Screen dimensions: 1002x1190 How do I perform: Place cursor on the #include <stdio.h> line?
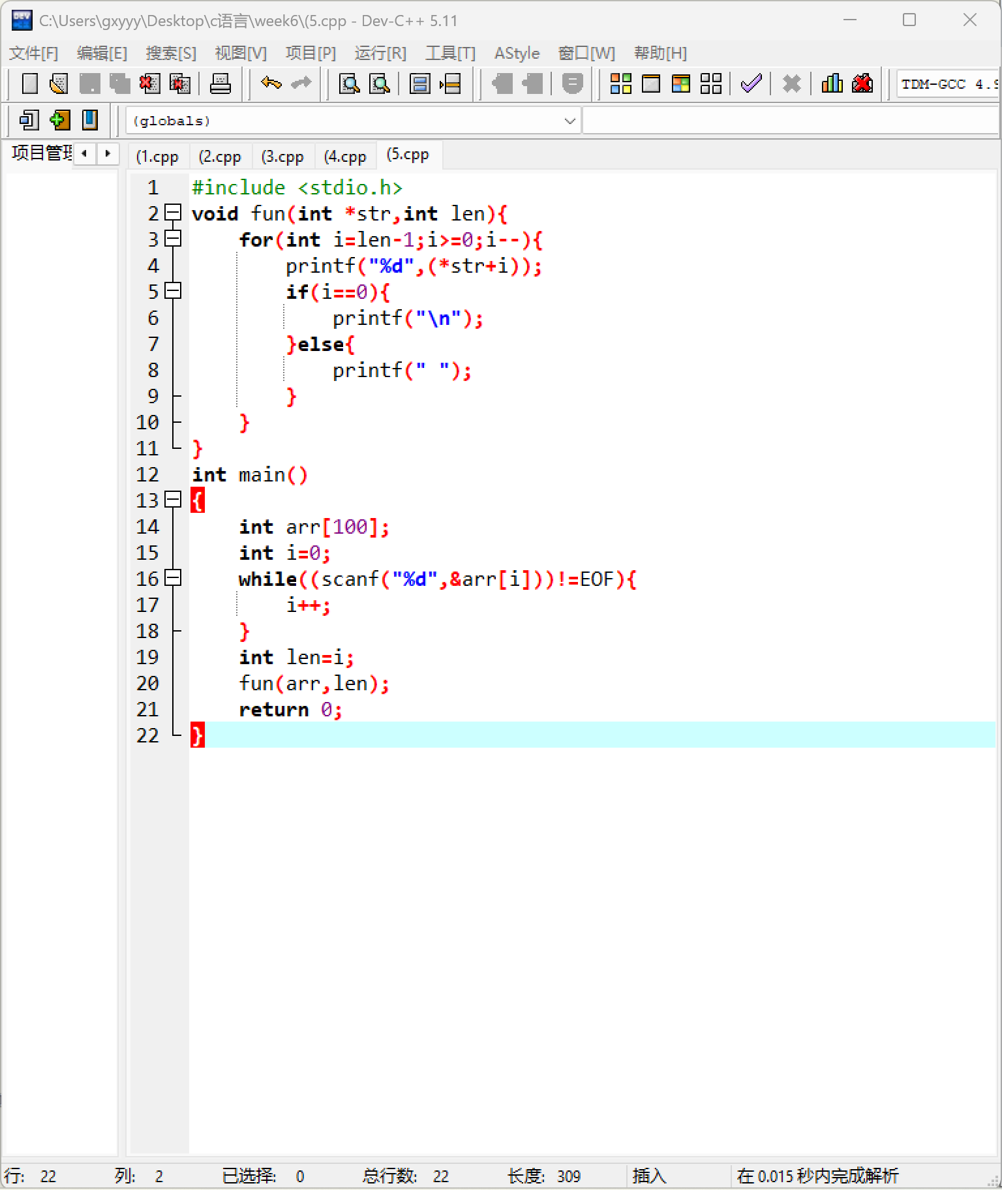tap(297, 187)
